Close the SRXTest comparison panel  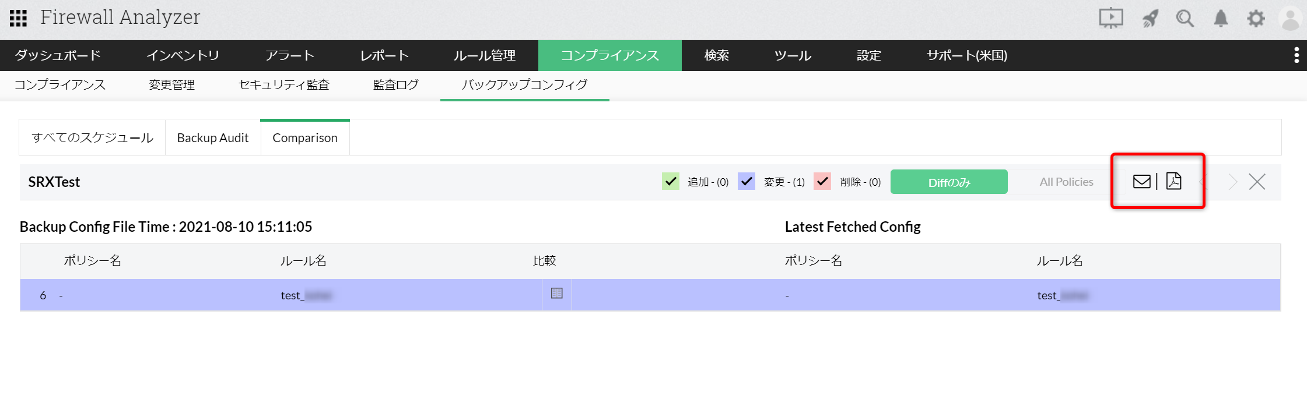point(1257,182)
